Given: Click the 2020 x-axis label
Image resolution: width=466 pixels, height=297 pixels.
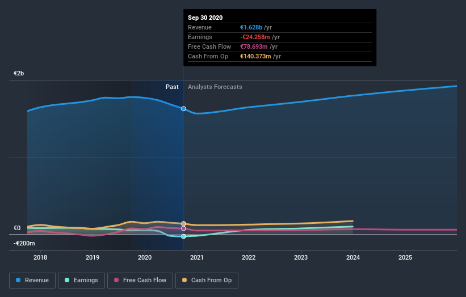Looking at the screenshot, I should [145, 257].
